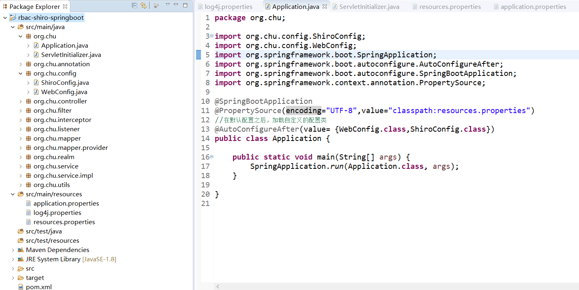This screenshot has height=290, width=579.
Task: Click src/test/resources source folder icon
Action: pos(21,241)
